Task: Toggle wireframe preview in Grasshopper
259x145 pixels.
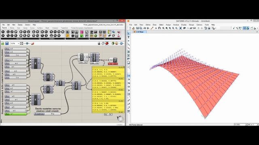Action: coord(103,43)
